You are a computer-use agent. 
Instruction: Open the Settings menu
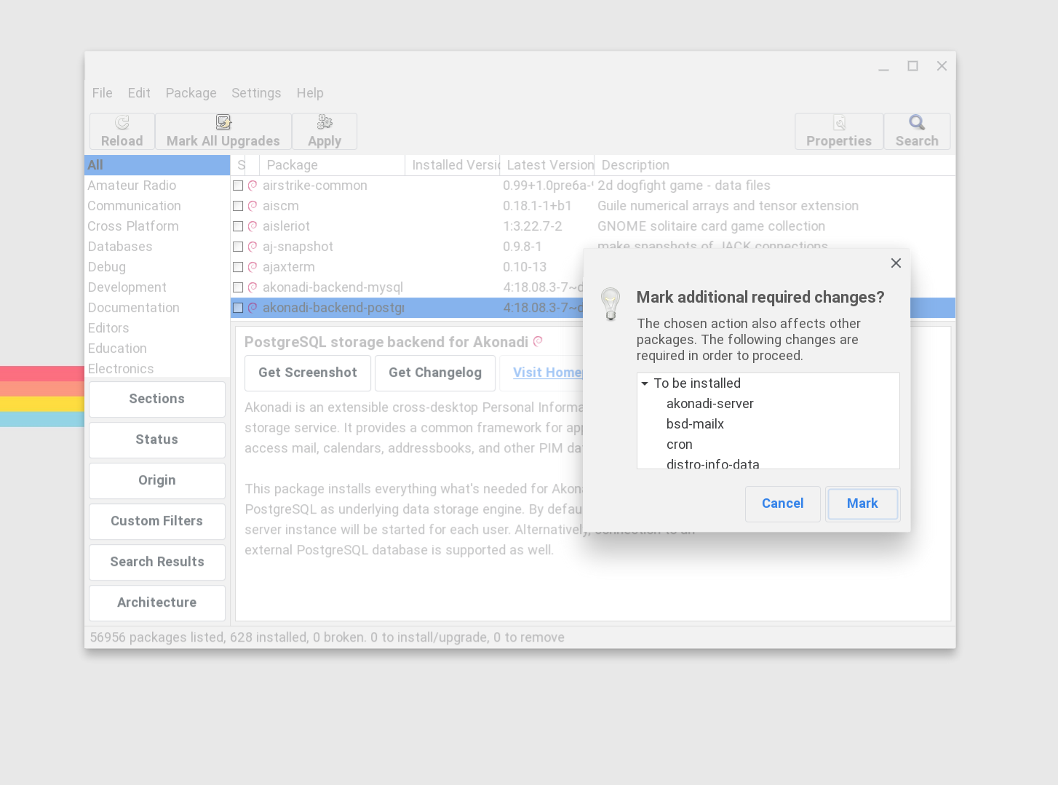(256, 93)
